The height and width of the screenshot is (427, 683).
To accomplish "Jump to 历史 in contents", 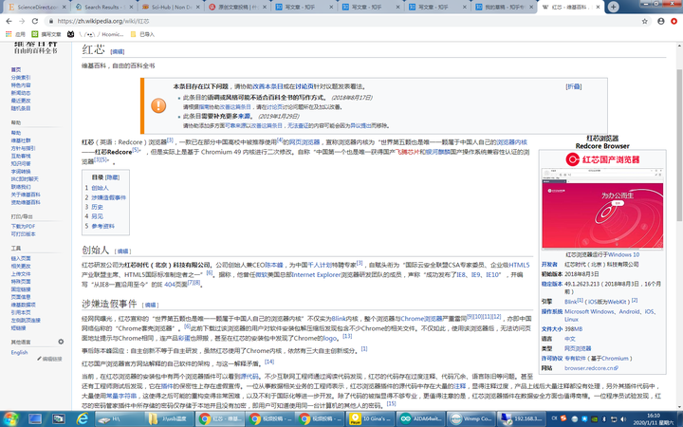I will pos(97,207).
